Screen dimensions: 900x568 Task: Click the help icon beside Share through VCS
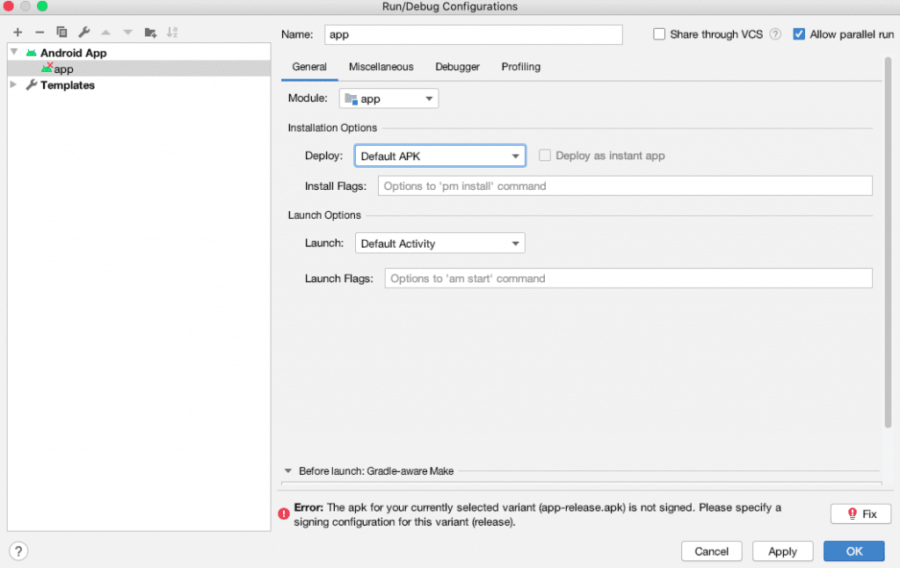(x=775, y=34)
